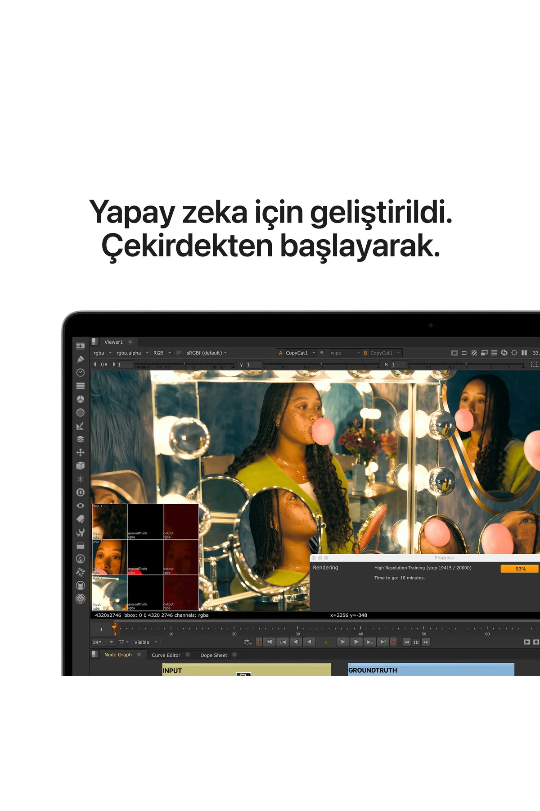Viewport: 540px width, 811px height.
Task: Open the rgba layer dropdown
Action: pos(102,353)
